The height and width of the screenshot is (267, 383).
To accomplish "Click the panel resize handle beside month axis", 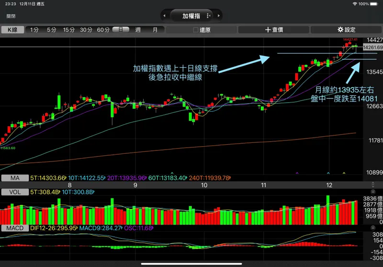I will tap(373, 184).
